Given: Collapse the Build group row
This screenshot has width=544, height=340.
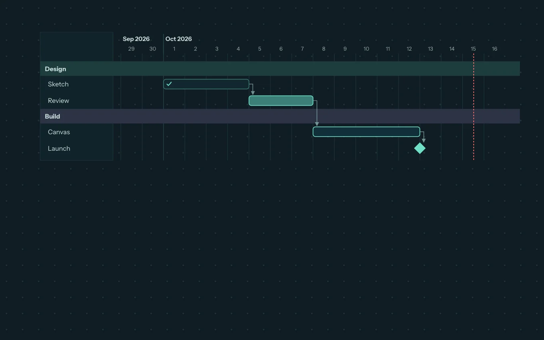Looking at the screenshot, I should tap(280, 116).
